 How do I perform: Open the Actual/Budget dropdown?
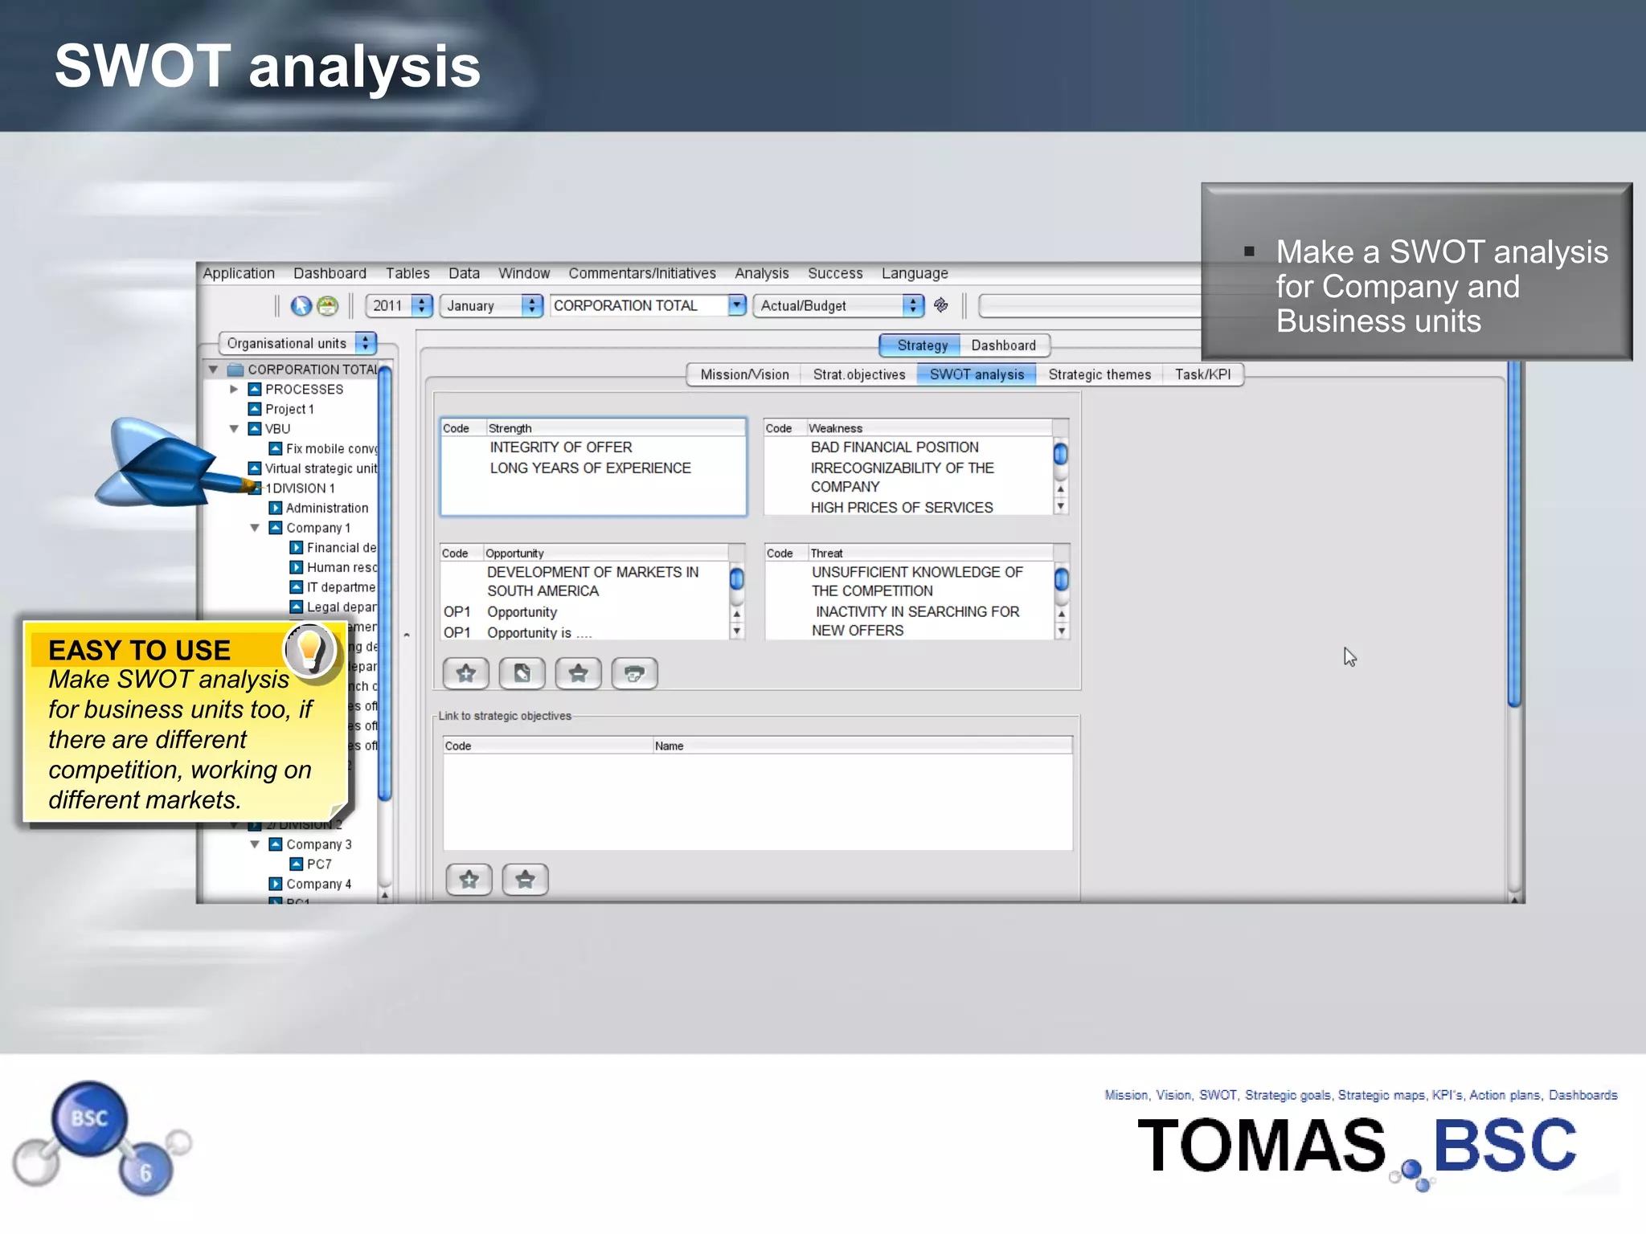tap(913, 305)
